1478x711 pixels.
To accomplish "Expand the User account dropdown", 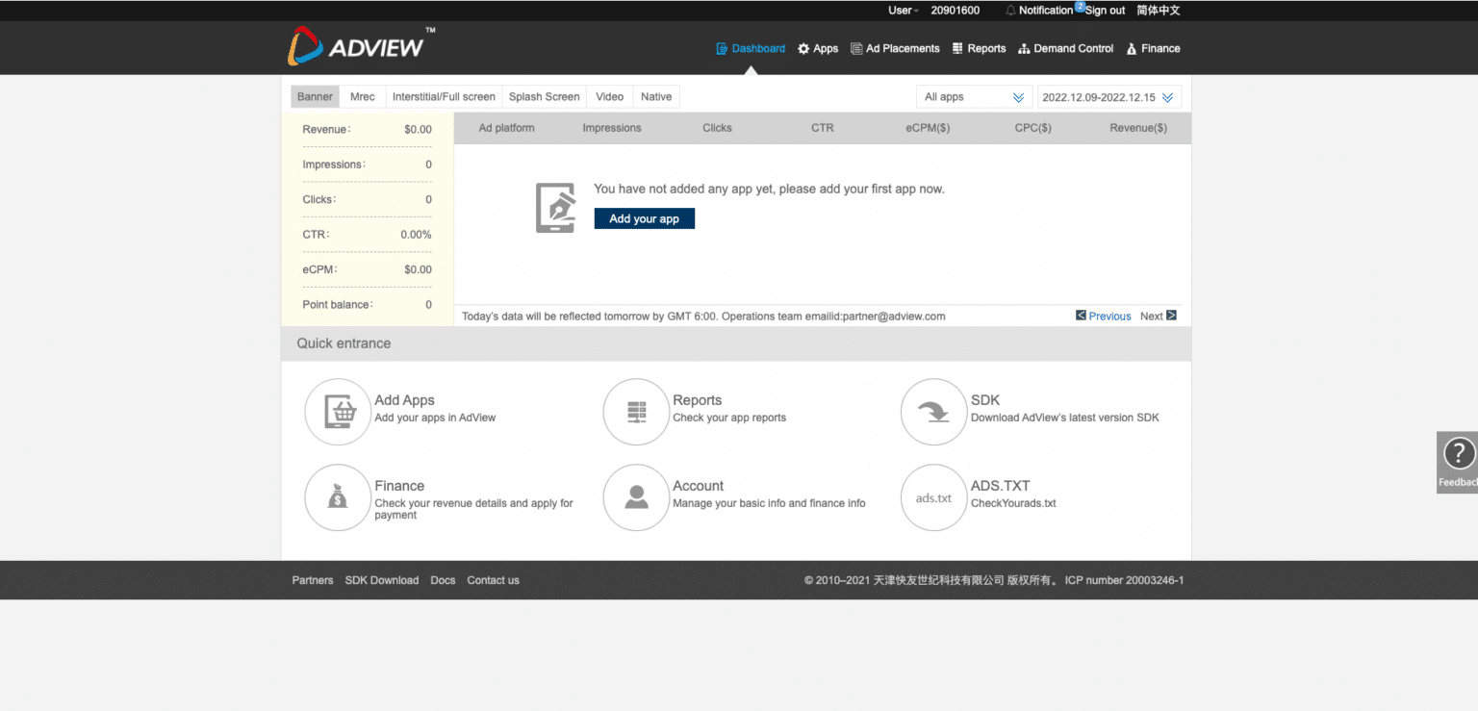I will point(903,11).
